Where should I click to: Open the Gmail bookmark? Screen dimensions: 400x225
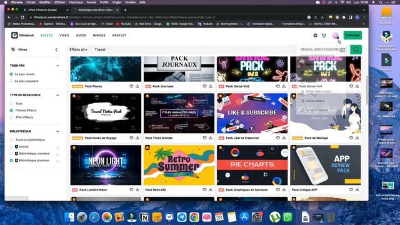coord(107,24)
